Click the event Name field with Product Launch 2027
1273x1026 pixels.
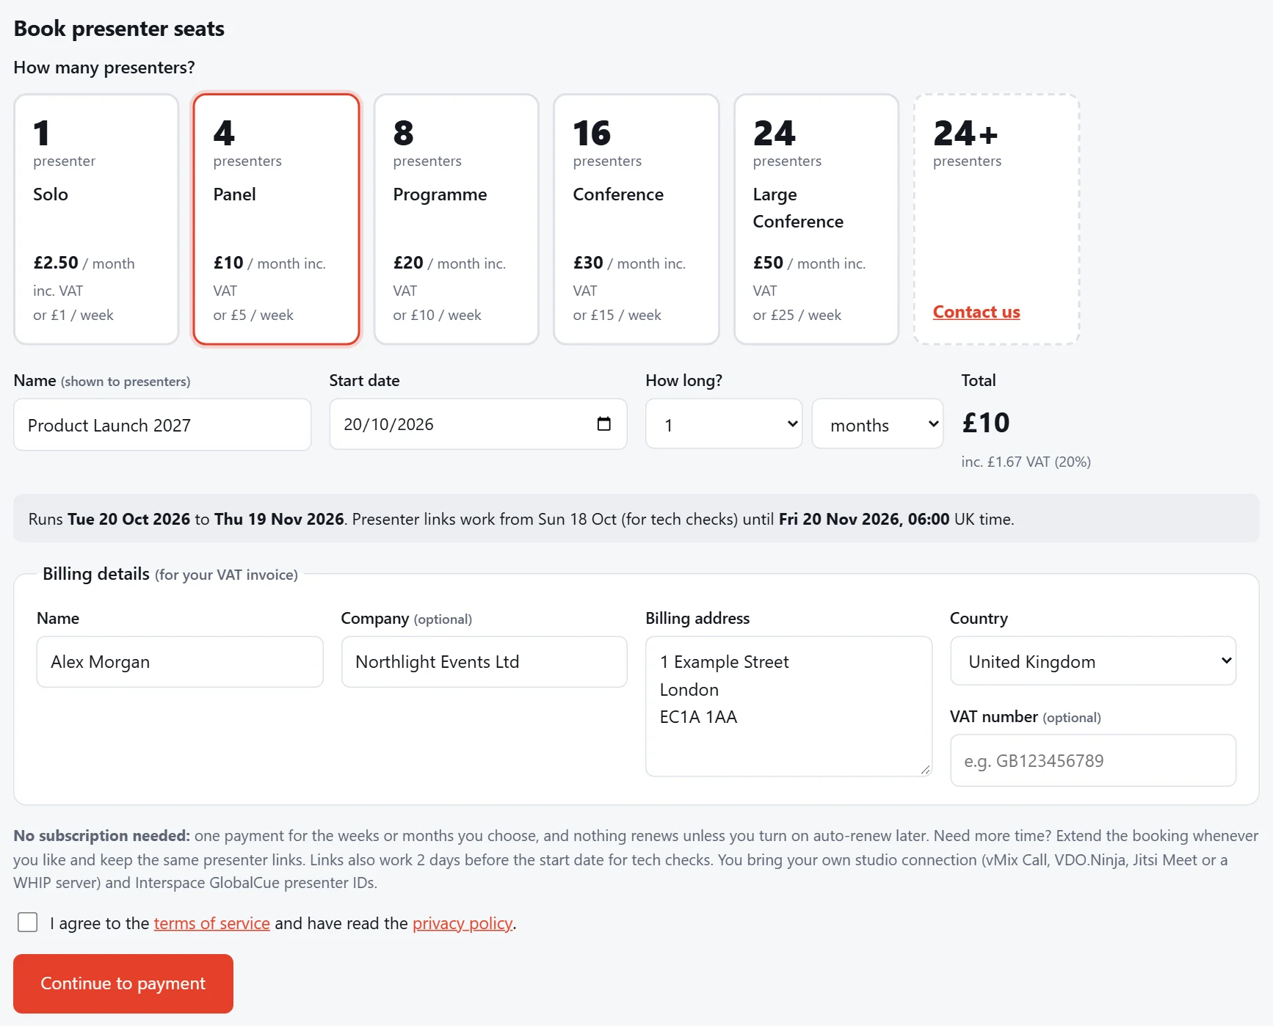(162, 424)
